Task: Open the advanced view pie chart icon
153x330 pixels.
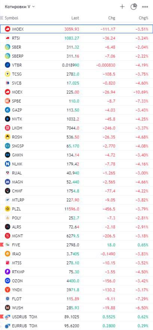Action: [134, 7]
